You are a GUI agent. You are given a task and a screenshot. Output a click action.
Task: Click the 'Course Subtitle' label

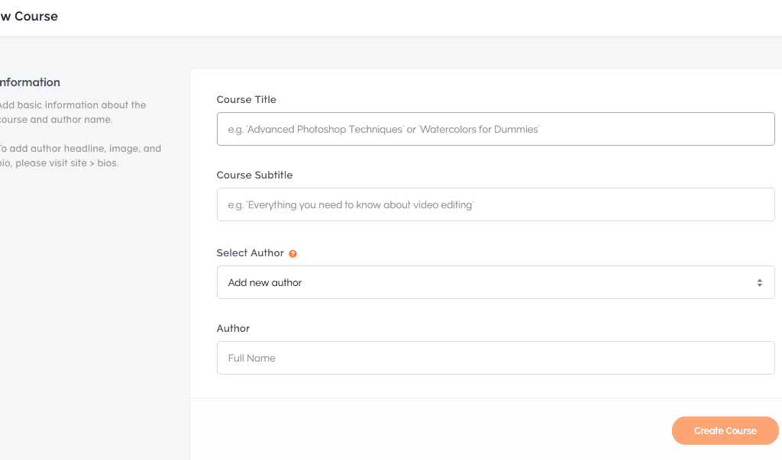254,175
